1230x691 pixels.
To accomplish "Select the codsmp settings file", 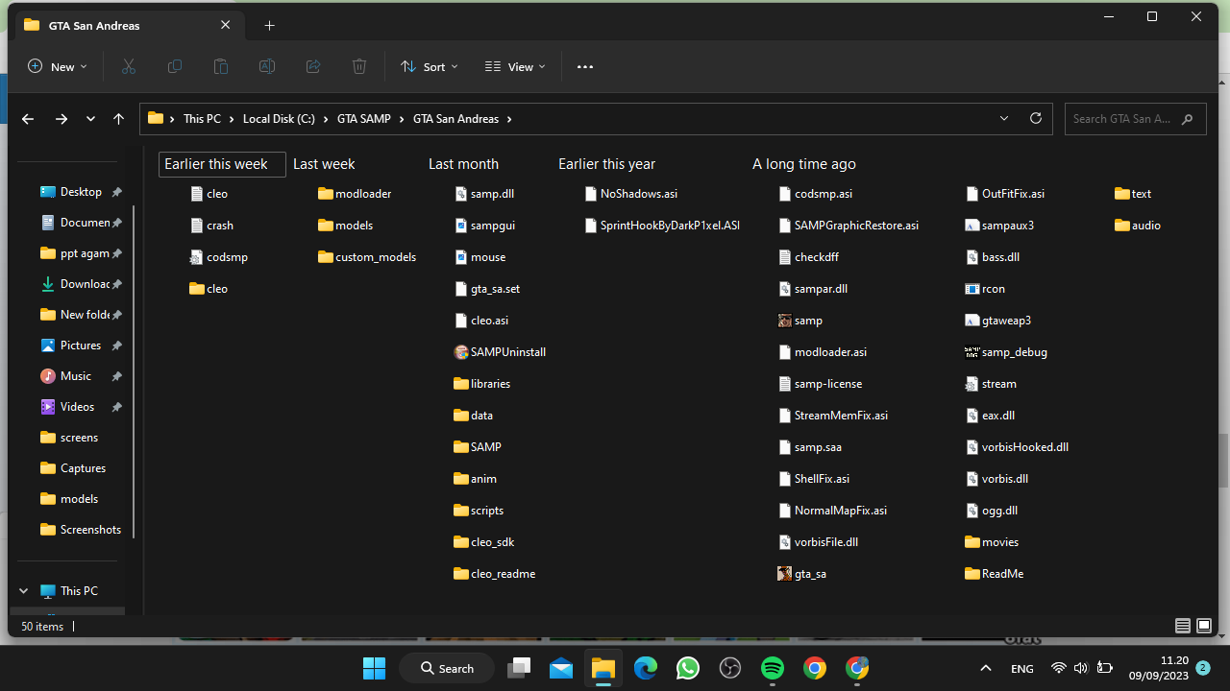I will tap(218, 257).
